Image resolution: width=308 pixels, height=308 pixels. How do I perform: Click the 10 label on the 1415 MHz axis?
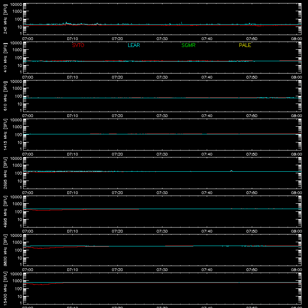(x=20, y=142)
